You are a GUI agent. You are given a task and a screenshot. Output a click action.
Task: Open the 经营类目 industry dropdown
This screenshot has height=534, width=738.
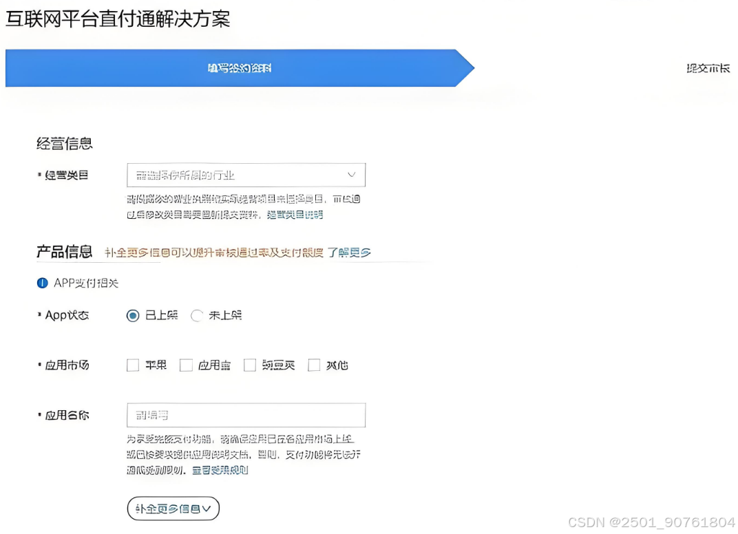(x=246, y=175)
